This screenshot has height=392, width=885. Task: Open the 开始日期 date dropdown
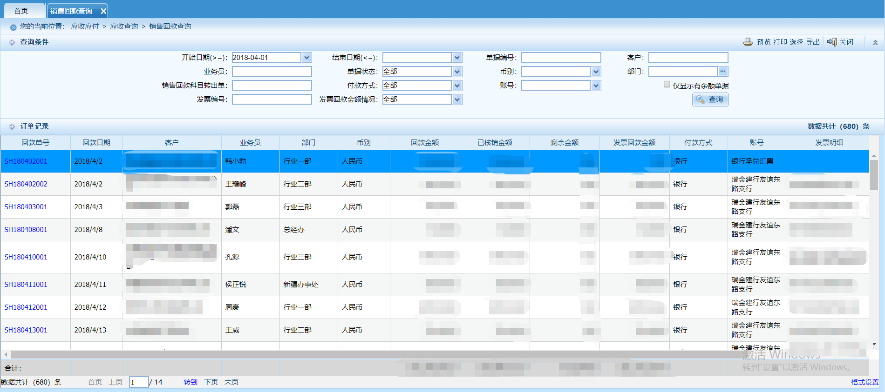(306, 58)
